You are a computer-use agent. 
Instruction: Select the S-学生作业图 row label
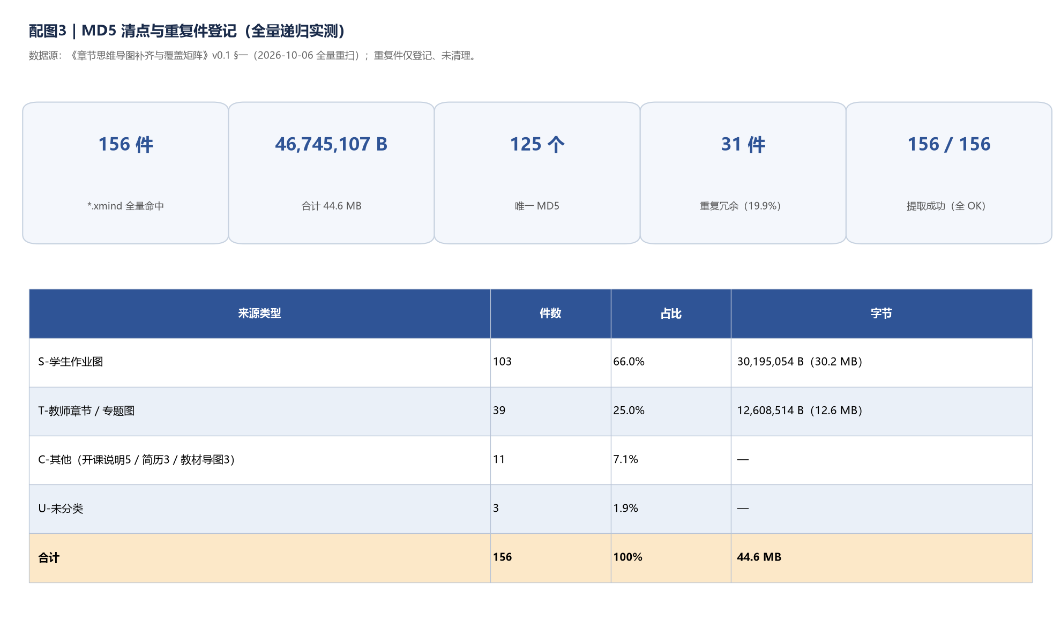pos(71,362)
